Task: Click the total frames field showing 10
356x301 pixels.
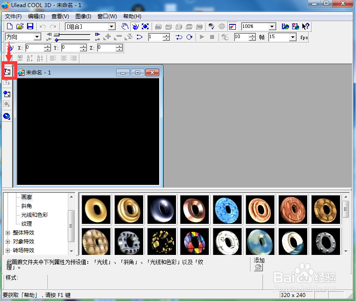Action: tap(242, 37)
